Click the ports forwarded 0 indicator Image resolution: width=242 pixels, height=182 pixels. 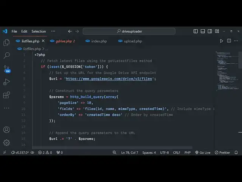point(60,152)
